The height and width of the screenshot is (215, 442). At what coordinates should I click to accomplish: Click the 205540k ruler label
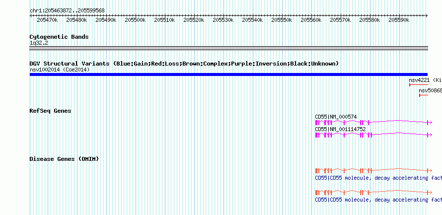coord(253,20)
